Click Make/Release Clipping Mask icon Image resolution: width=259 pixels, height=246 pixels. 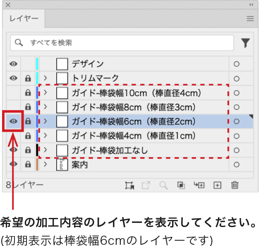[181, 185]
